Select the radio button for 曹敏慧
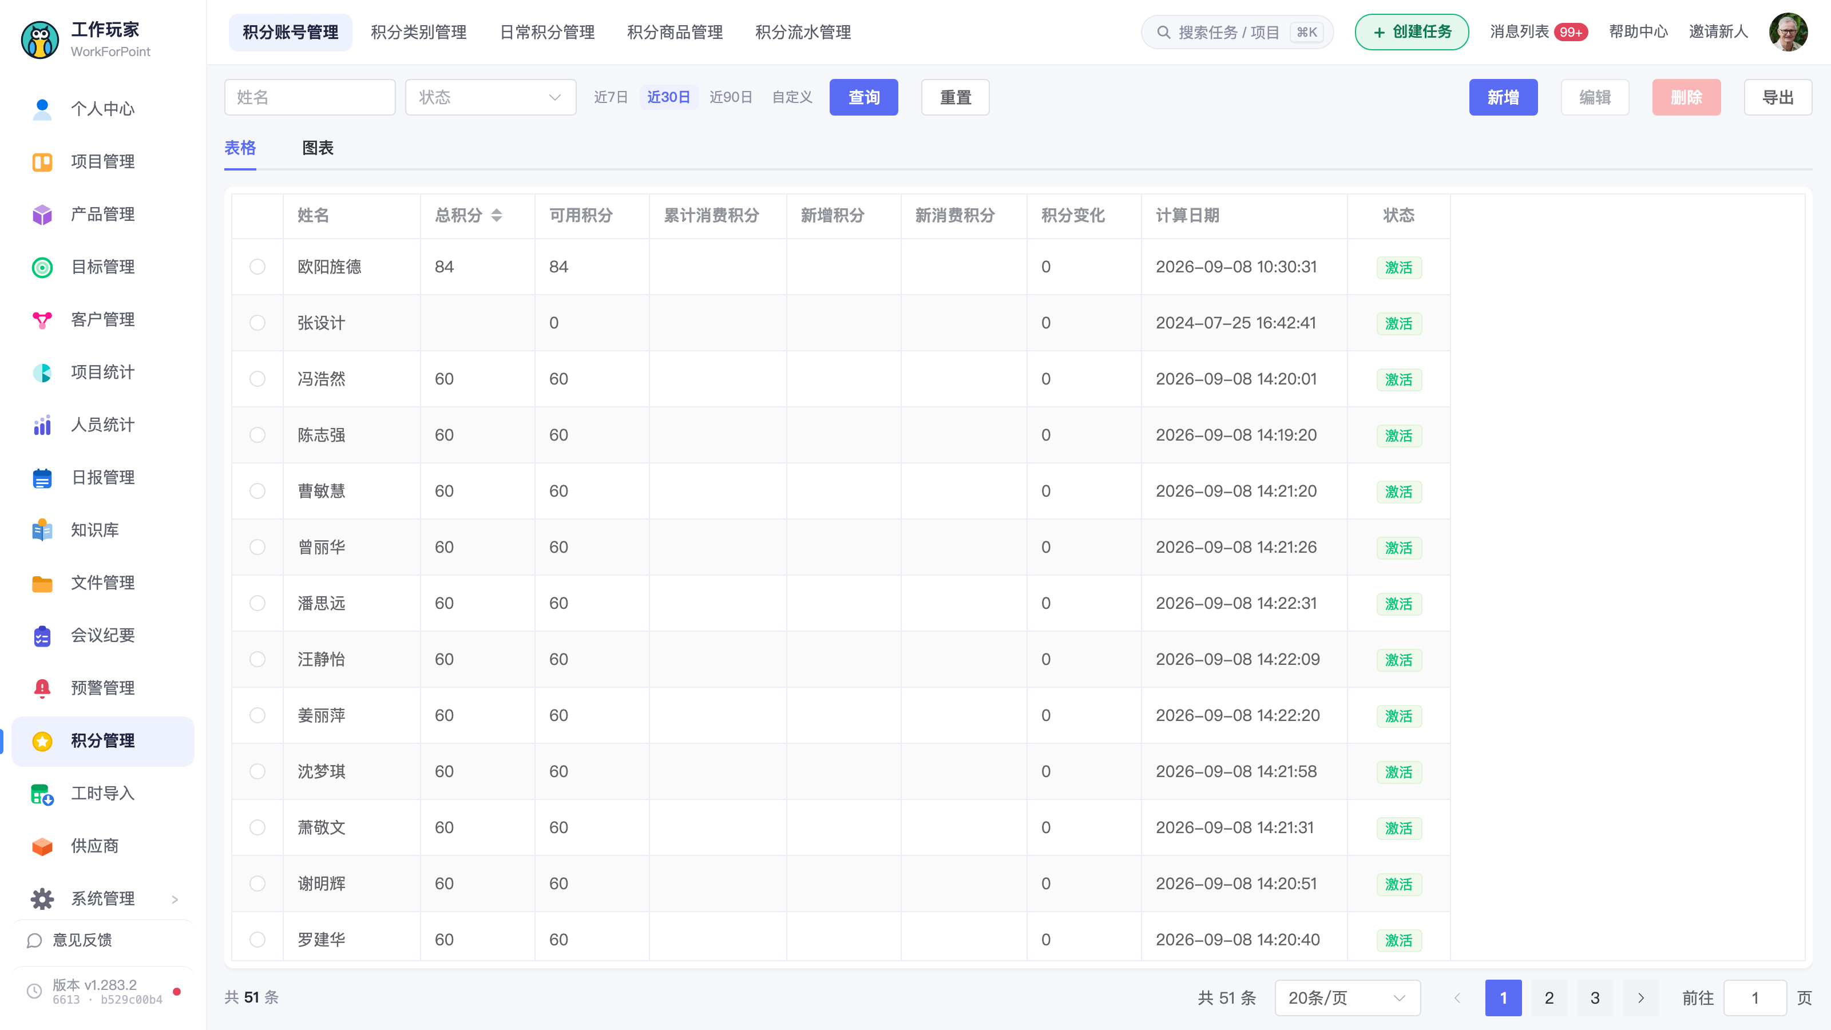1831x1030 pixels. pos(257,491)
